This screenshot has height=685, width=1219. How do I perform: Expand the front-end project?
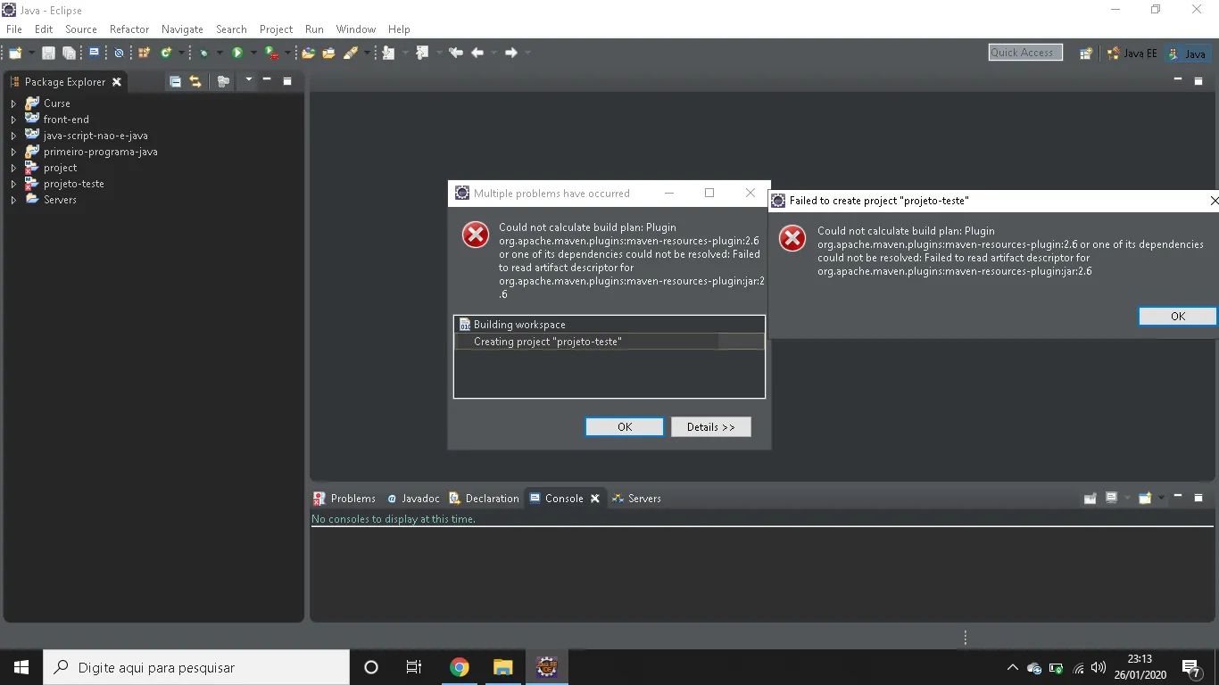point(13,120)
